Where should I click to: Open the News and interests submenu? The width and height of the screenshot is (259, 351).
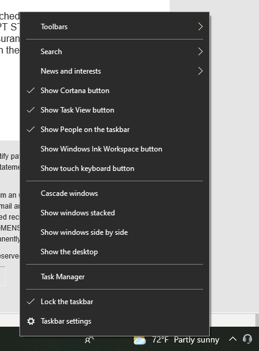pos(114,71)
